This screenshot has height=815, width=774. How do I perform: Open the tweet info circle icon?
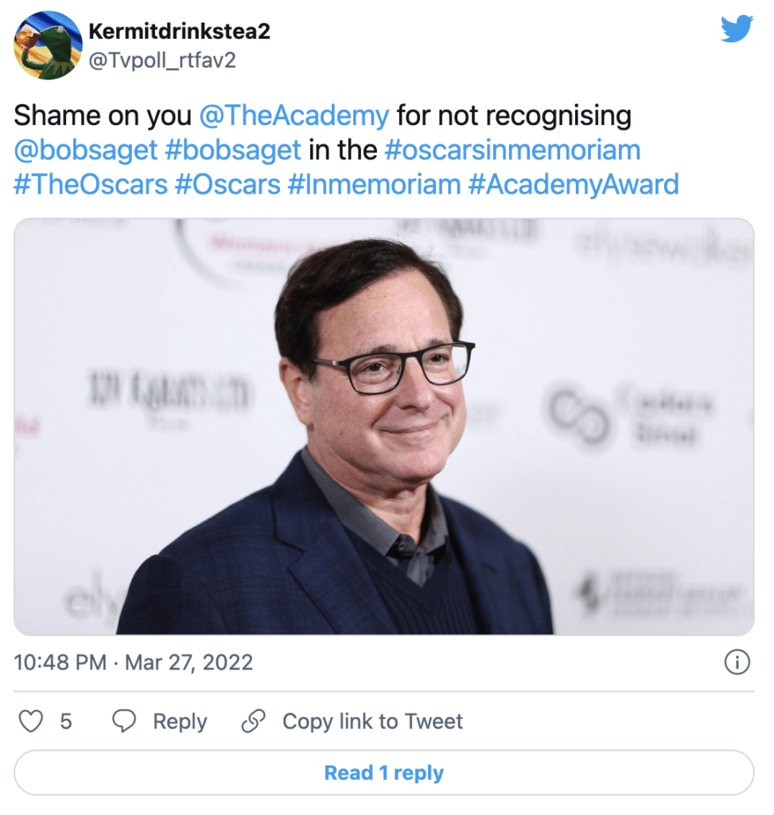(737, 662)
